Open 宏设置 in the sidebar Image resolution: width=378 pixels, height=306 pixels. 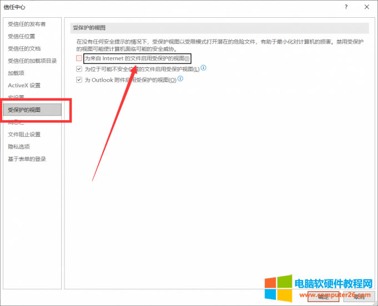(x=16, y=97)
